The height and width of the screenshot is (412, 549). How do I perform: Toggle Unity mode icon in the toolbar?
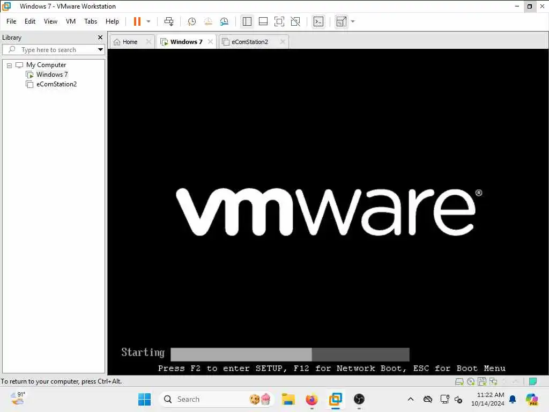click(x=295, y=21)
